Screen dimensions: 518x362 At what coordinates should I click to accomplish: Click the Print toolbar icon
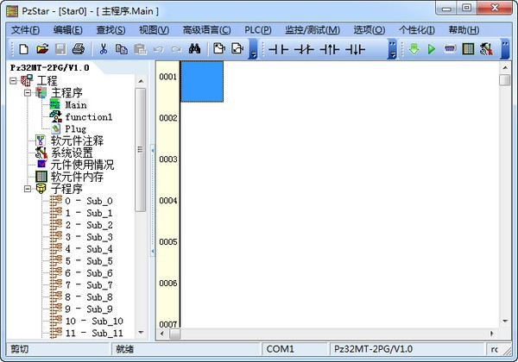(x=78, y=49)
